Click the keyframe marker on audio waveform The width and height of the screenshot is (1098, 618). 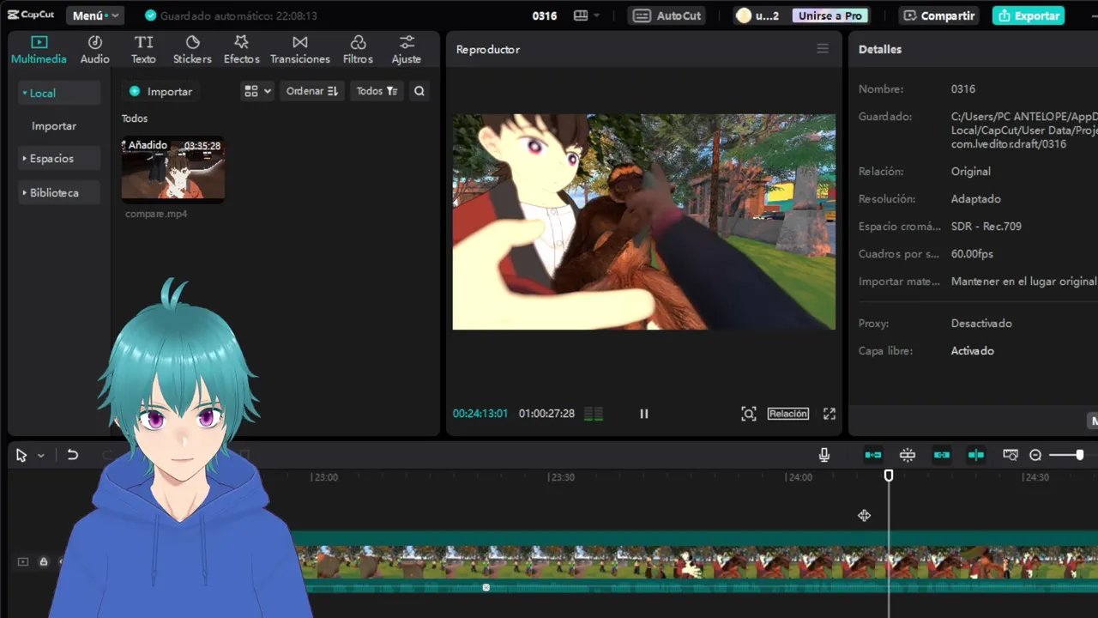(x=486, y=587)
